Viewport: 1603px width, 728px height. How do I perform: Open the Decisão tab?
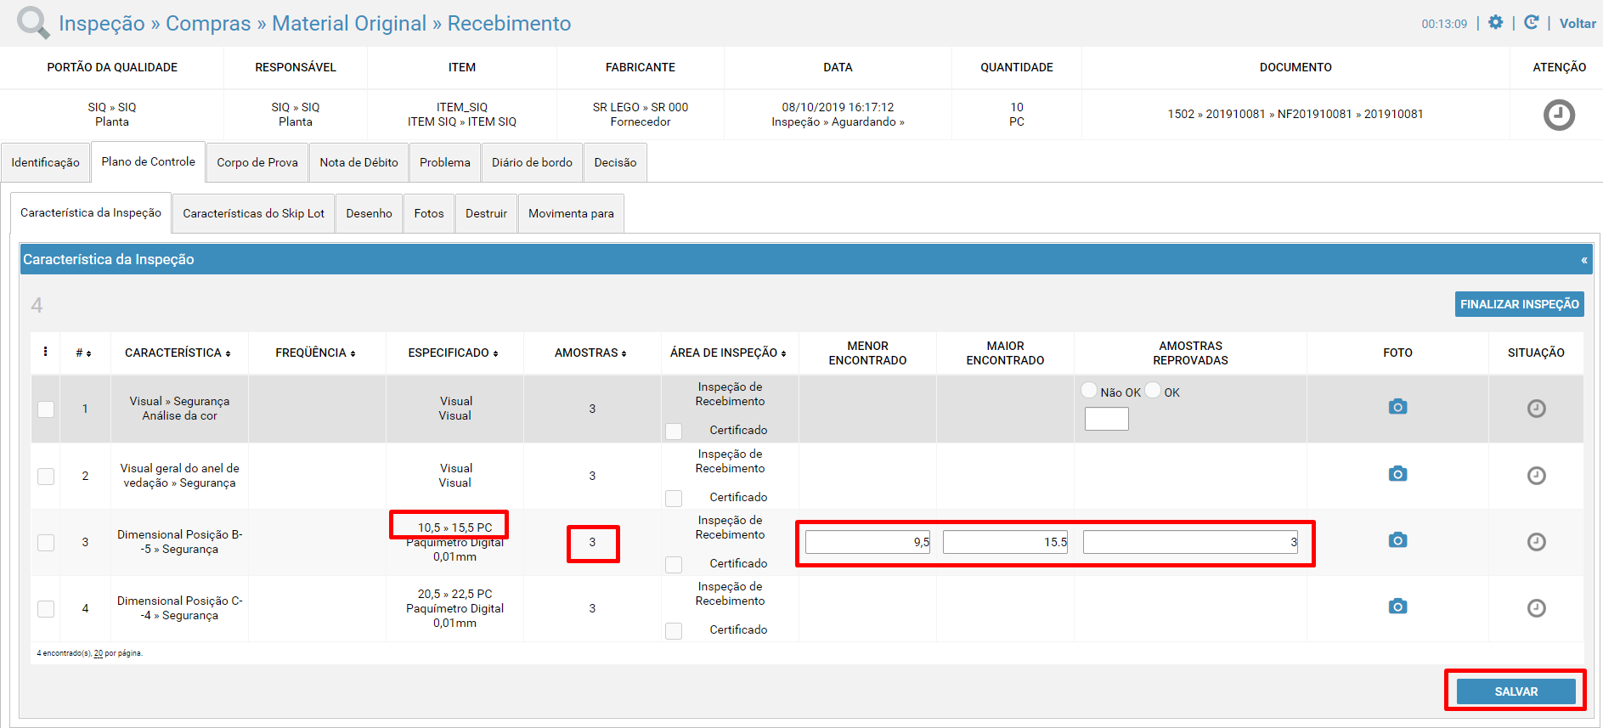click(615, 162)
